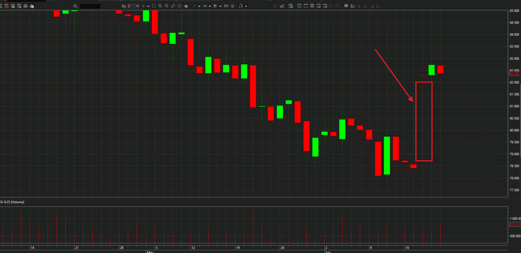
Task: Open the plain table window icon
Action: [x=19, y=6]
